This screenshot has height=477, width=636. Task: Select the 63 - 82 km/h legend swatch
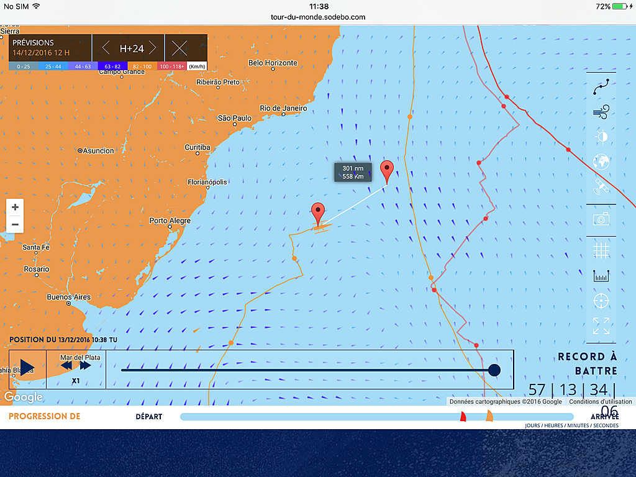(x=112, y=66)
